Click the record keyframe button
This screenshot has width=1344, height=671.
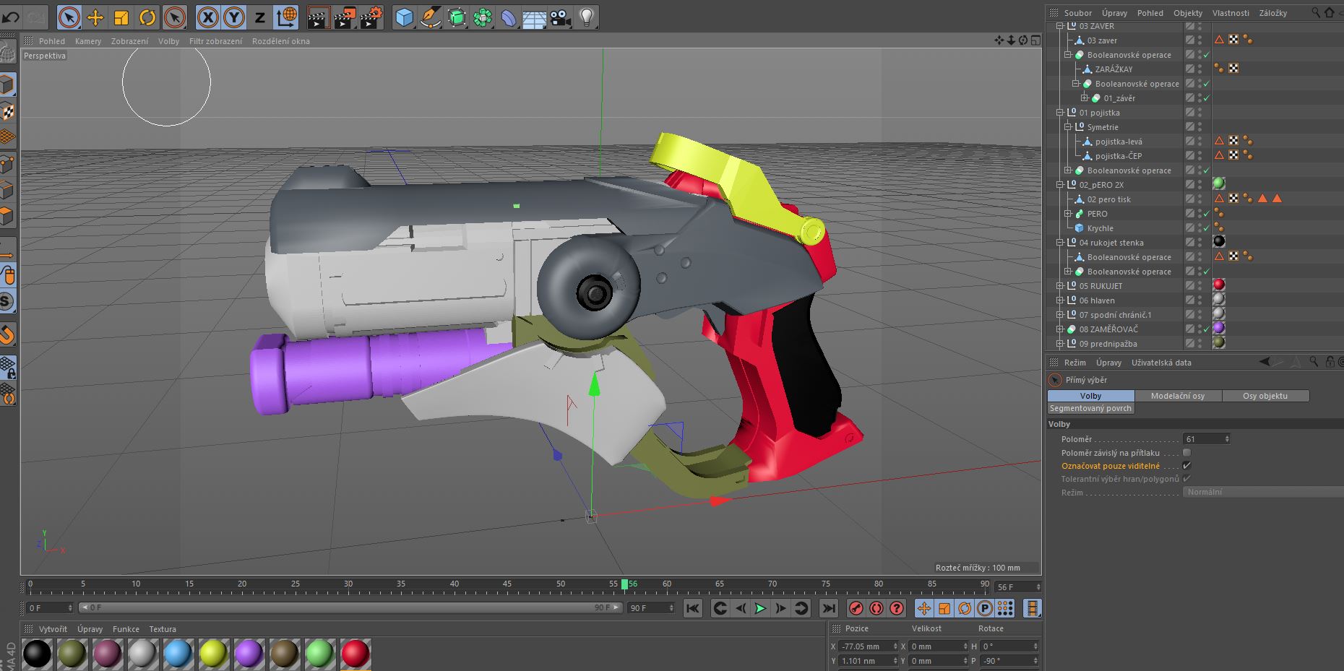click(x=856, y=608)
